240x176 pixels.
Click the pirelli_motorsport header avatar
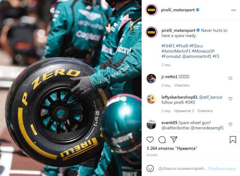pos(151,10)
